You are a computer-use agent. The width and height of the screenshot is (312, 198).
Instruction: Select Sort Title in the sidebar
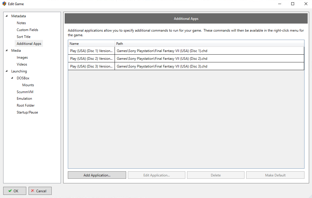(23, 37)
